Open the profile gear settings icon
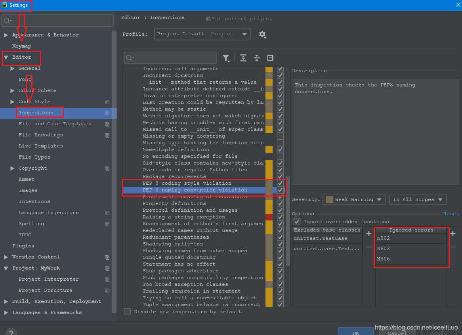This screenshot has height=335, width=462. point(262,34)
